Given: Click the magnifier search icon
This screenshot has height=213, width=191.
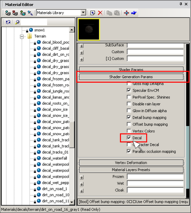Looking at the screenshot, I should tap(17, 22).
